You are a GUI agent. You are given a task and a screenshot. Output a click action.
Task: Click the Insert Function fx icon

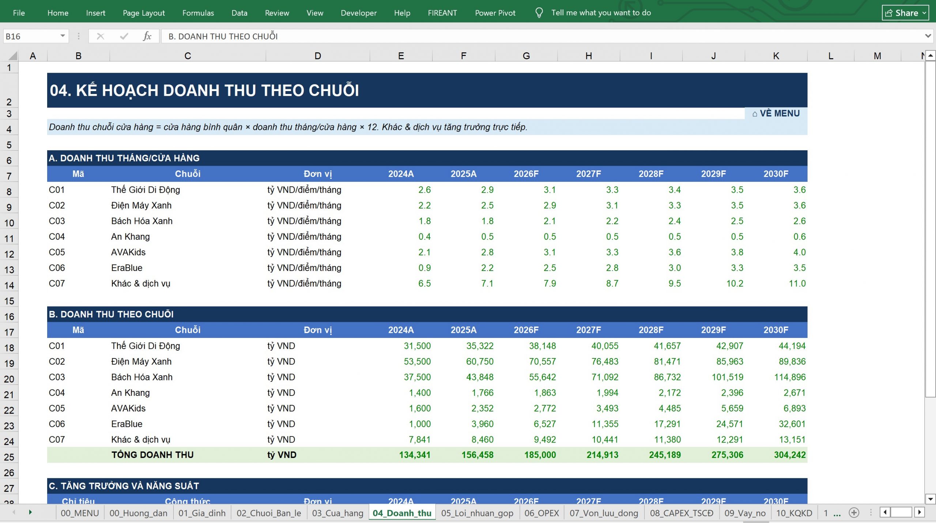(x=147, y=36)
